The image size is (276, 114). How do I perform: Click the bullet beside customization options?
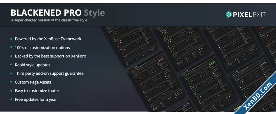(11, 47)
